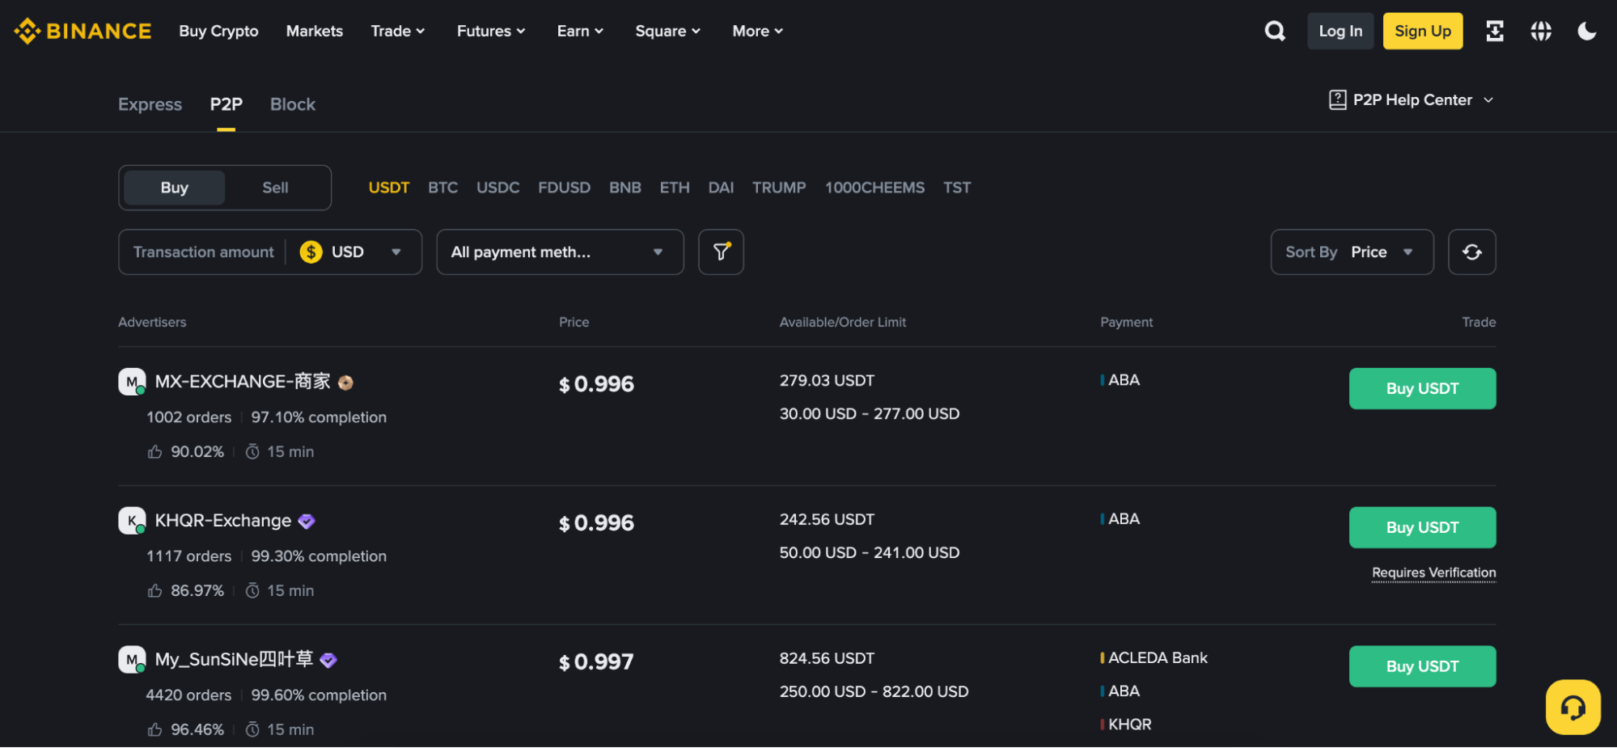Image resolution: width=1617 pixels, height=748 pixels.
Task: Click the 279.03 USDT available amount
Action: pos(827,381)
